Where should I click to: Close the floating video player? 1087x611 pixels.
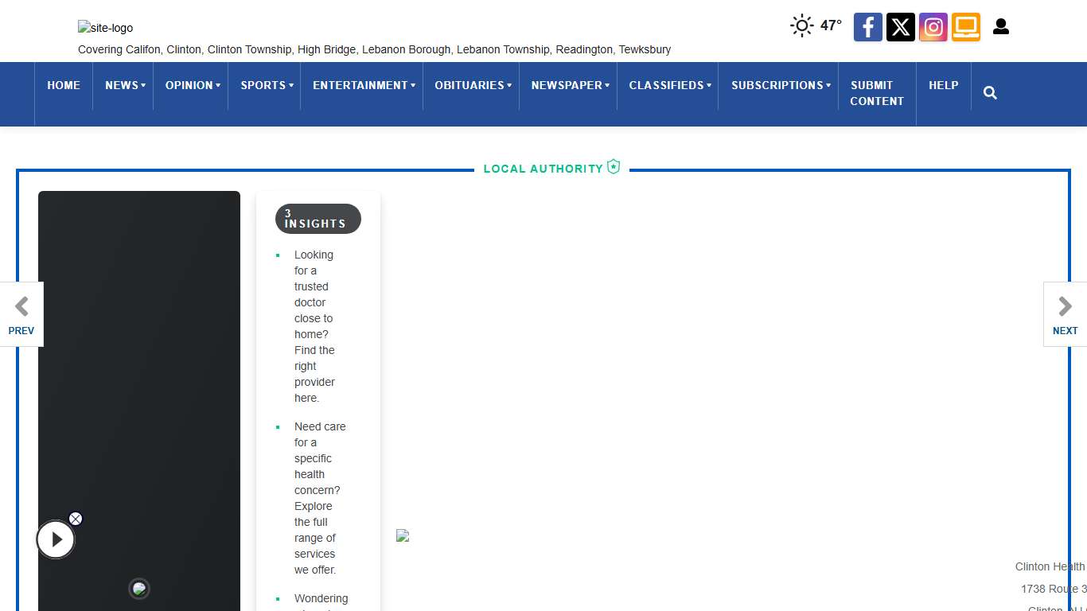pyautogui.click(x=76, y=519)
